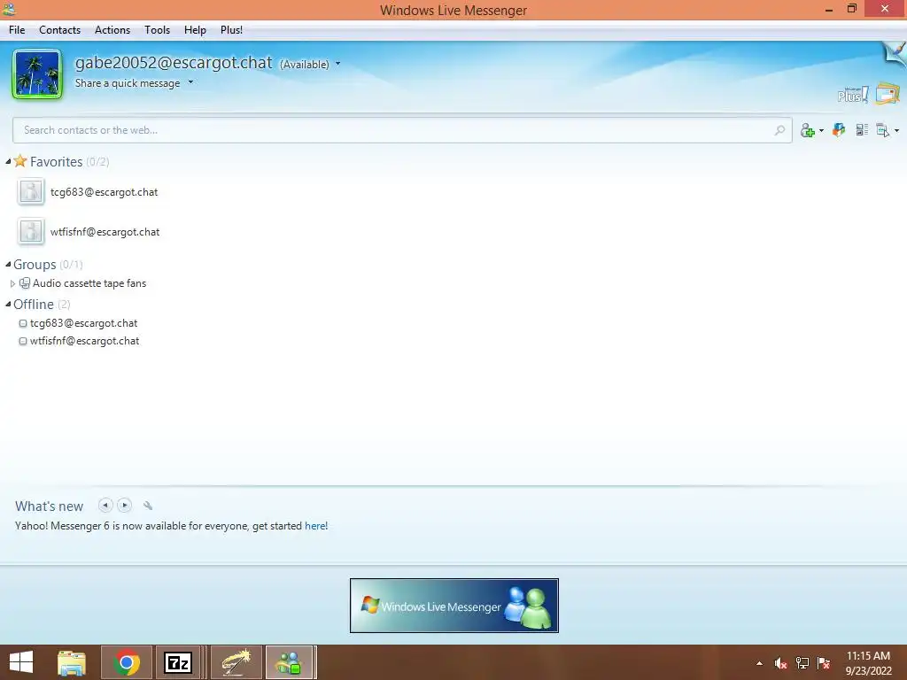Screen dimensions: 907x680
Task: Open the paintbrush color scheme corner icon
Action: coord(895,53)
